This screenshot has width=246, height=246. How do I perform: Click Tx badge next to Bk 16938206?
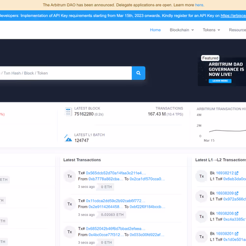pyautogui.click(x=202, y=216)
